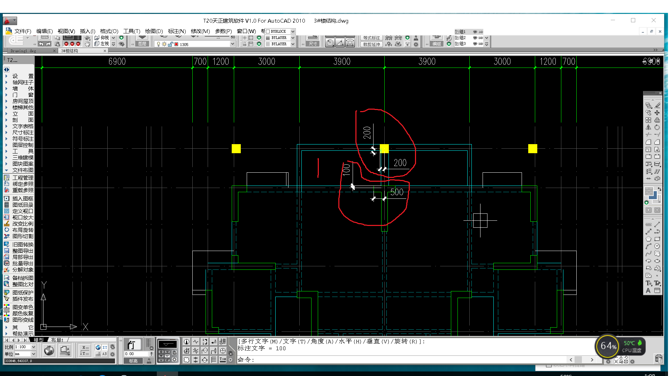Switch to the 布局1 layout tab
This screenshot has width=669, height=376.
pyautogui.click(x=57, y=340)
